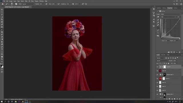
Task: Open layer filter Kind dropdown
Action: point(160,58)
